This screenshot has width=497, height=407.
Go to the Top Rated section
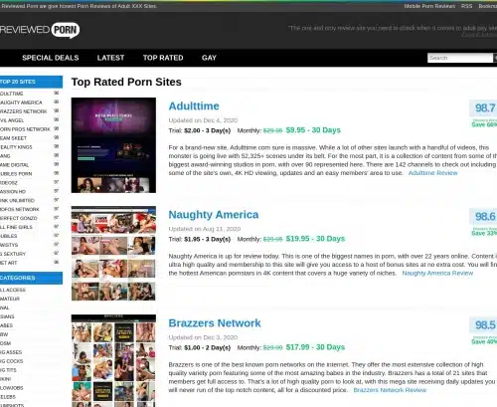pyautogui.click(x=163, y=58)
